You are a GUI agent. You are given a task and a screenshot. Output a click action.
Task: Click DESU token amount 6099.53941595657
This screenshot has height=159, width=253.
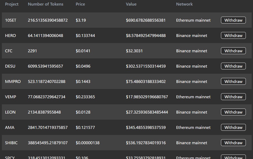45,66
